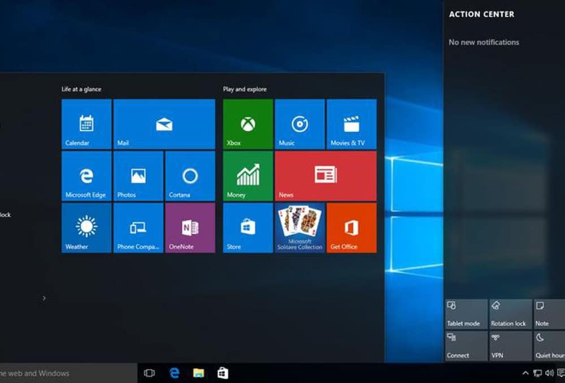The width and height of the screenshot is (565, 383).
Task: Toggle Rotation lock quick action
Action: click(510, 314)
